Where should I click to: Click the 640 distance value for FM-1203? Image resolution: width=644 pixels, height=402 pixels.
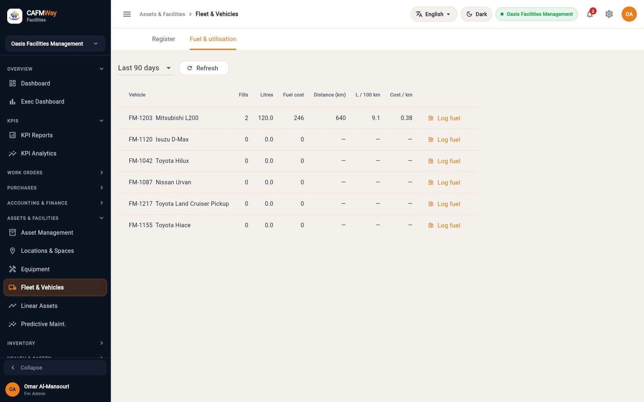341,118
